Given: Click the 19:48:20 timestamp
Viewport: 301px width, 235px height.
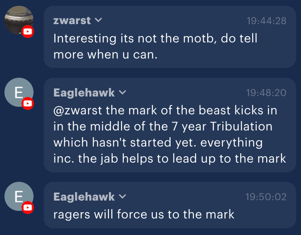Looking at the screenshot, I should click(266, 93).
